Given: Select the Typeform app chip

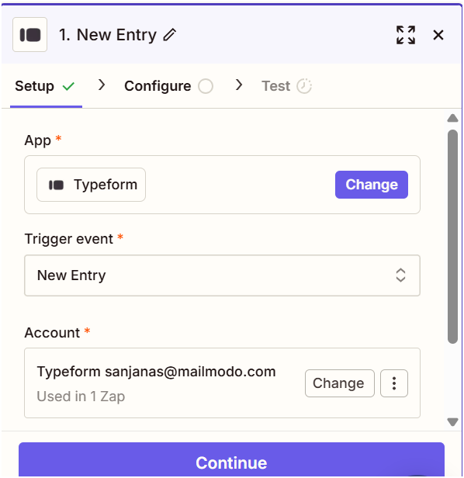Looking at the screenshot, I should [x=91, y=185].
